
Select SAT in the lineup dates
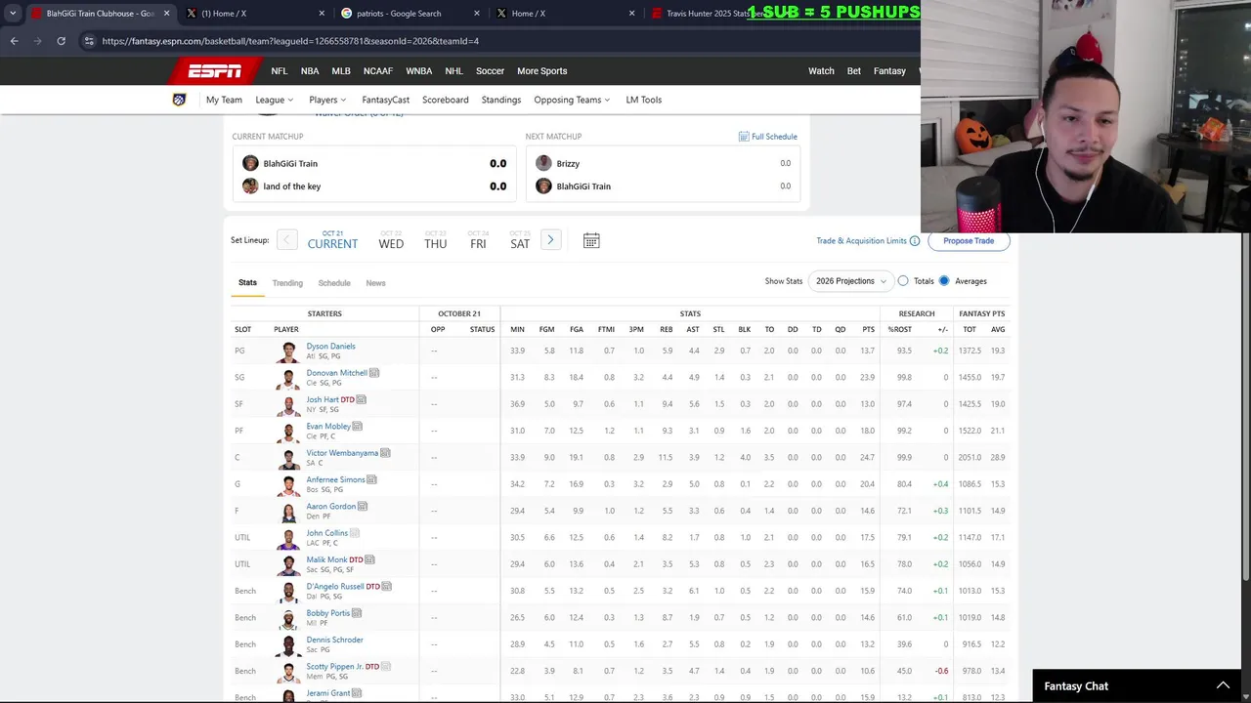[x=520, y=240]
